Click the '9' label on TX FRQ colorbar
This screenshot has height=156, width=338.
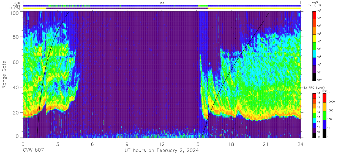(318, 137)
